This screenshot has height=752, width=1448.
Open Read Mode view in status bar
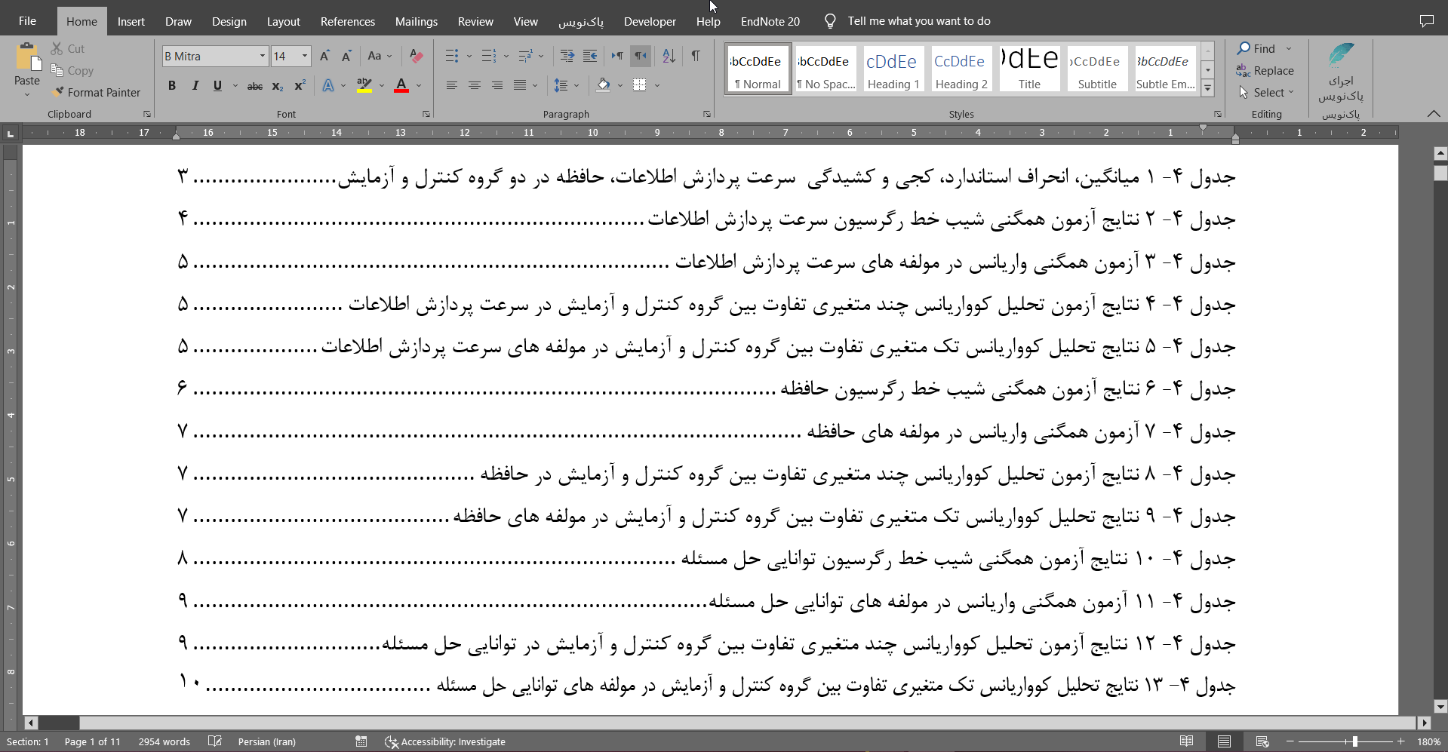[1186, 741]
